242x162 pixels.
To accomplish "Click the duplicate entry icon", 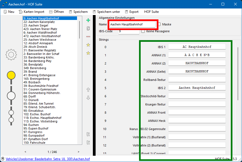I will [88, 28].
